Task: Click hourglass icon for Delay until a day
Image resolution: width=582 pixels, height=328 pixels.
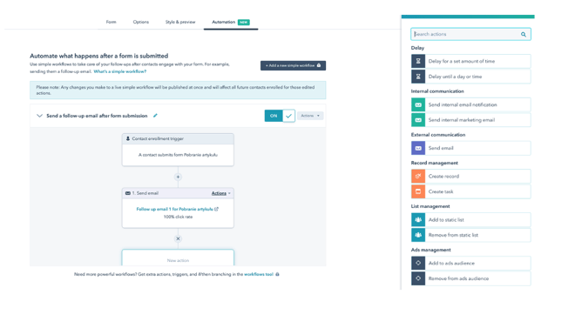Action: (x=418, y=77)
